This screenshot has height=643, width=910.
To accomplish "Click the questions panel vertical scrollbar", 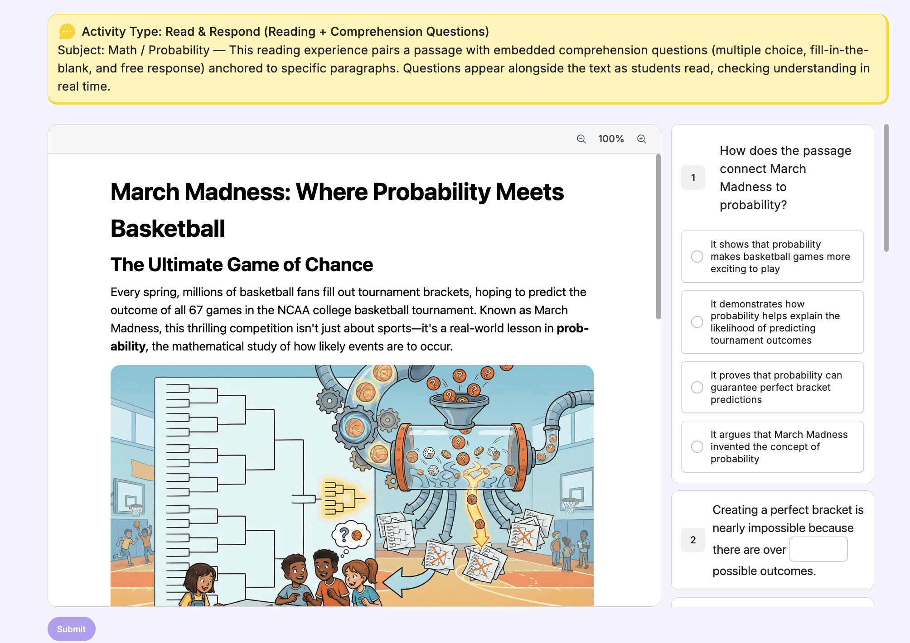I will pyautogui.click(x=886, y=188).
